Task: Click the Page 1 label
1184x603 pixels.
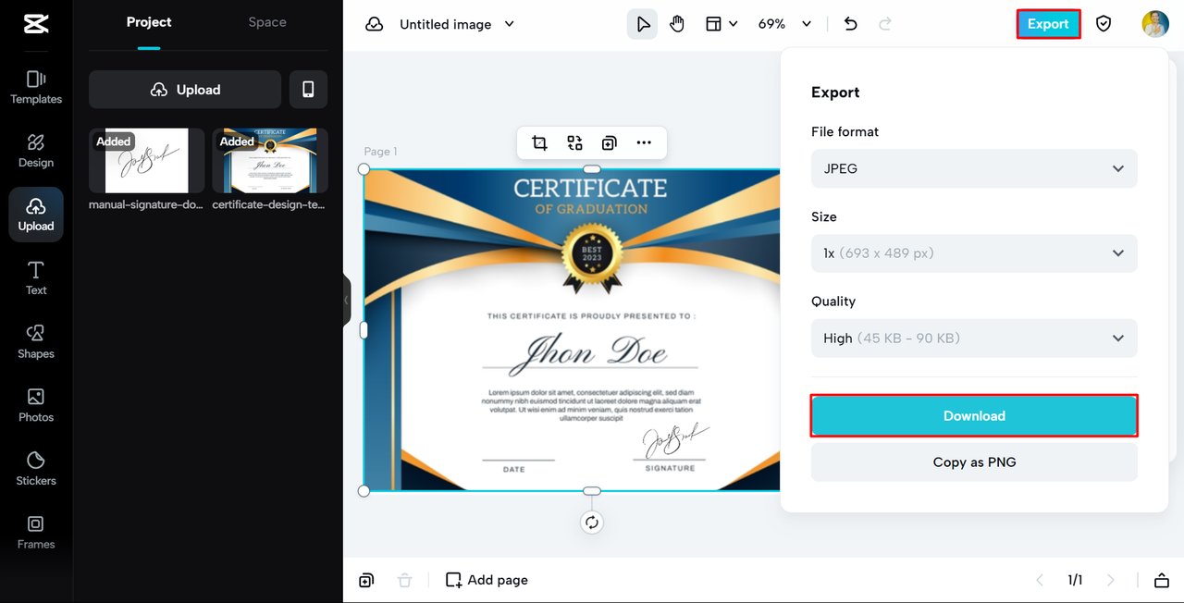Action: tap(380, 152)
